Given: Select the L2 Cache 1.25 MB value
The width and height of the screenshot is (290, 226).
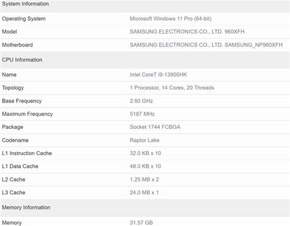Looking at the screenshot, I should tap(144, 180).
